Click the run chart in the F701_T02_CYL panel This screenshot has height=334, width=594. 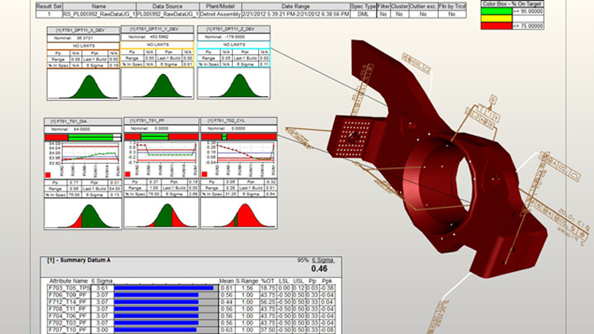click(245, 153)
